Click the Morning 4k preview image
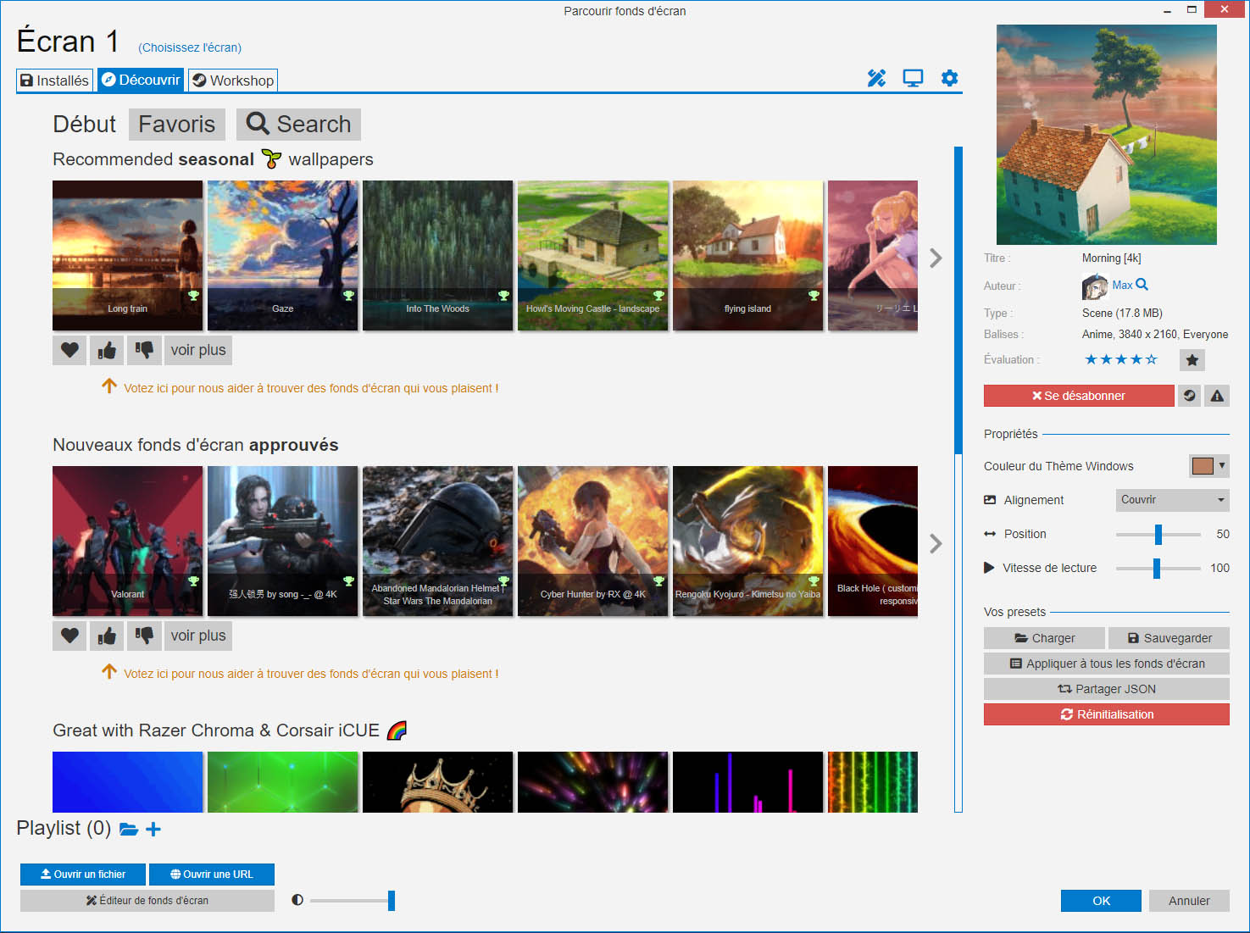The width and height of the screenshot is (1250, 933). [1107, 135]
